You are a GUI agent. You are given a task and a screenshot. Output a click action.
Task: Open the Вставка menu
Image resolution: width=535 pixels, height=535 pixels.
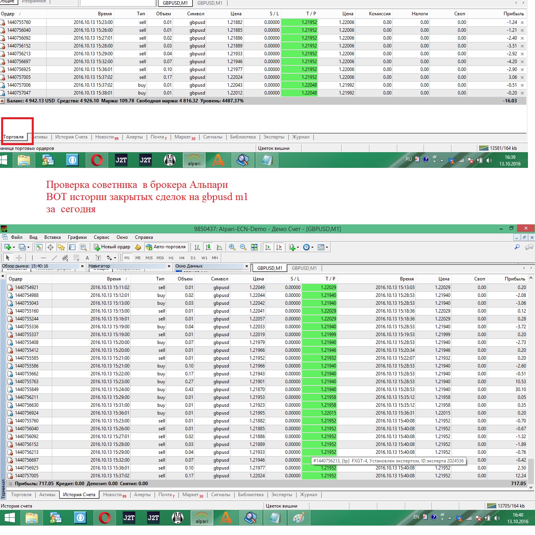point(53,237)
